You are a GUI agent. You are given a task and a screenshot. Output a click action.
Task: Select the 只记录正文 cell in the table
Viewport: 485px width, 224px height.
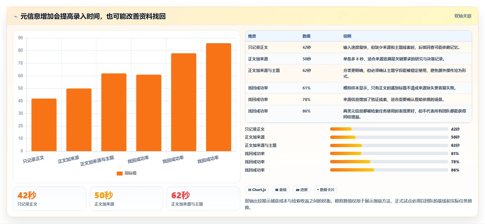tap(258, 48)
